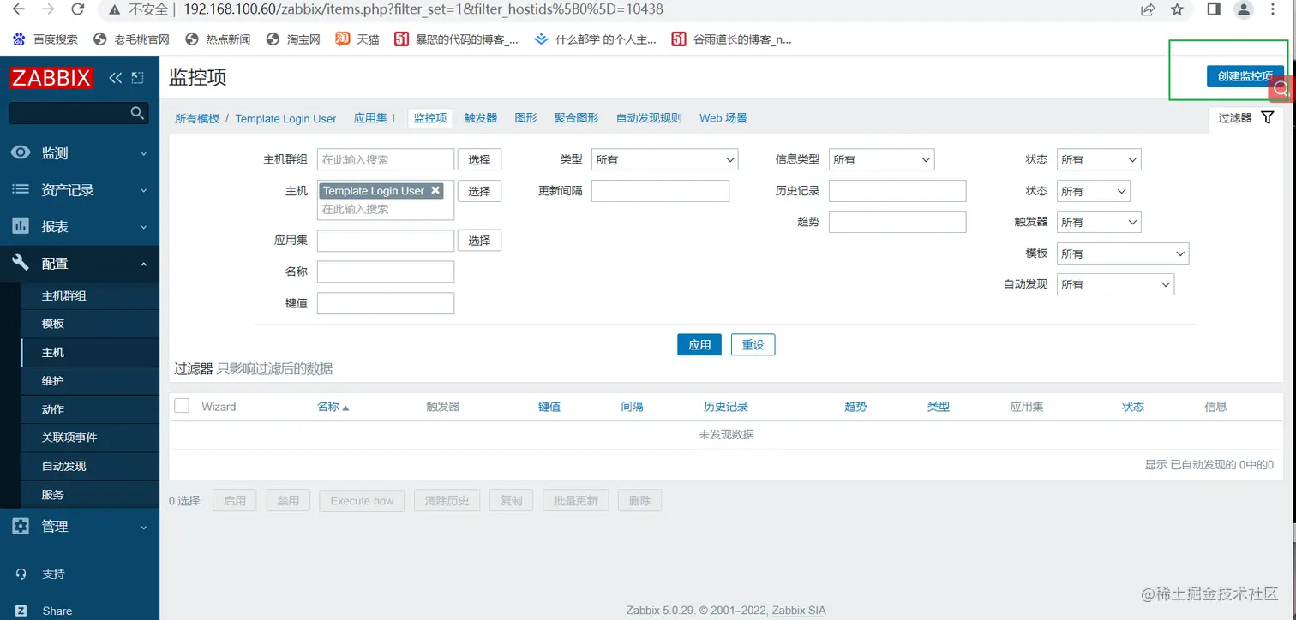The image size is (1296, 620).
Task: Collapse sidebar with double chevron icon
Action: (x=116, y=78)
